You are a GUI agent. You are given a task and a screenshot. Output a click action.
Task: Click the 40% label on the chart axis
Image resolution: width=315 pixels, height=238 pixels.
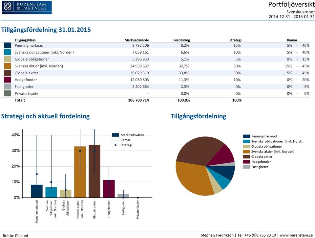[16, 135]
